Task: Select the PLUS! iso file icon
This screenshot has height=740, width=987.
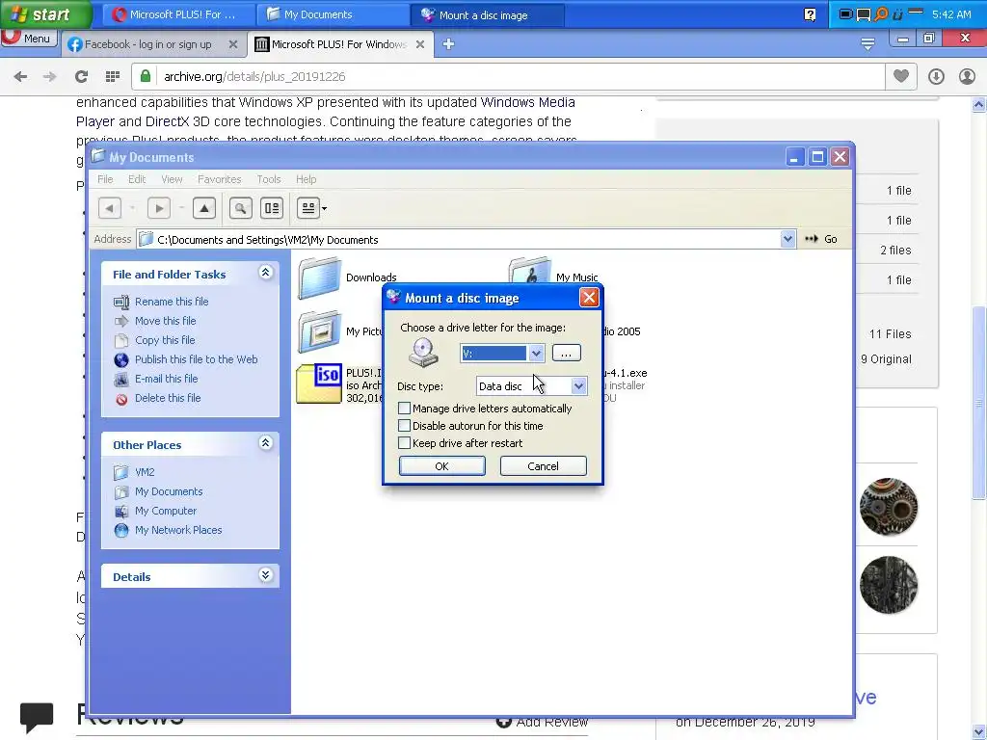Action: click(x=319, y=383)
